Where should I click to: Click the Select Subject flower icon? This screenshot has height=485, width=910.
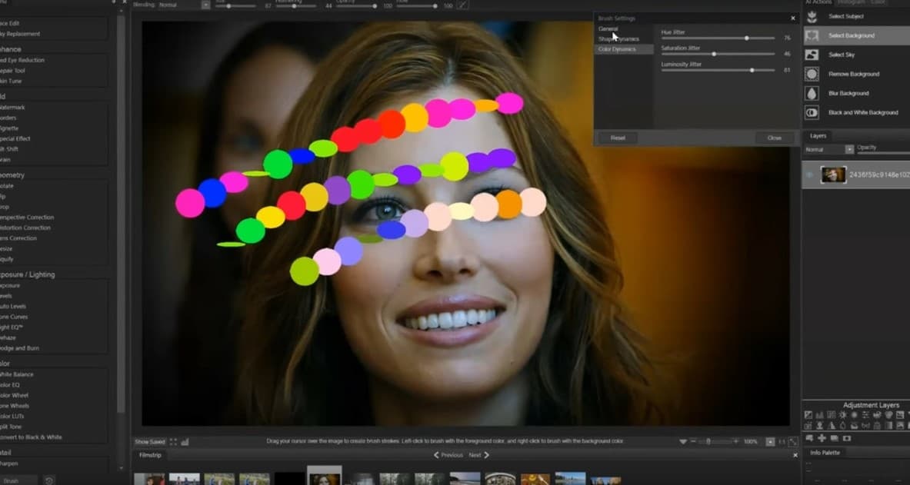[812, 16]
